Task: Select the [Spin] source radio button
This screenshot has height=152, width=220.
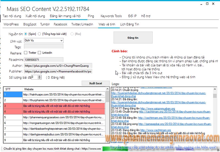Action: 26,34
